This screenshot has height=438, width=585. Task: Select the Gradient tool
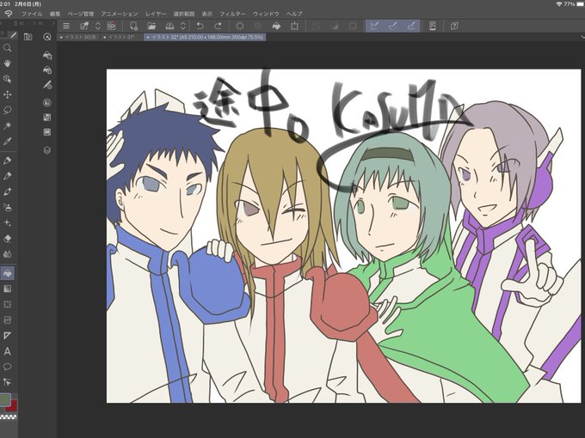[x=7, y=289]
